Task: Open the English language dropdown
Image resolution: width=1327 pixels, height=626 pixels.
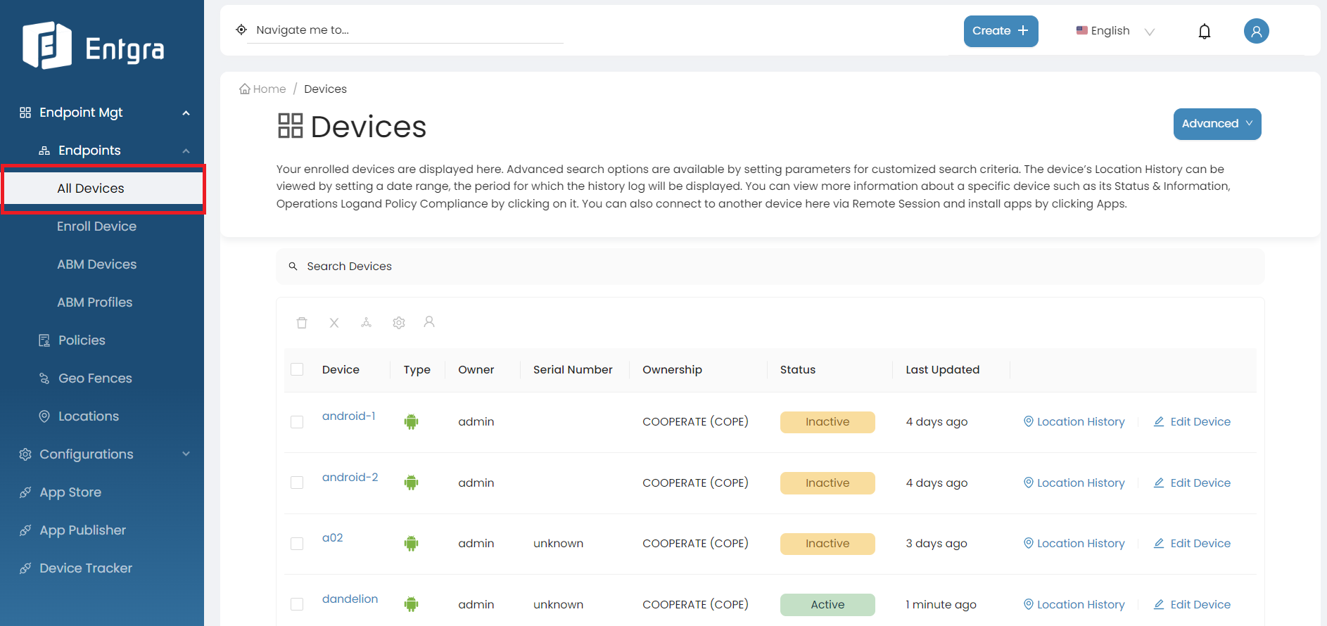Action: pos(1115,31)
